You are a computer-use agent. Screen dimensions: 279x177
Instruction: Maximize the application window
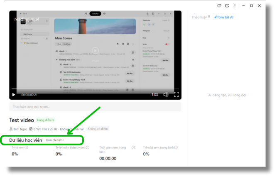tap(251, 6)
